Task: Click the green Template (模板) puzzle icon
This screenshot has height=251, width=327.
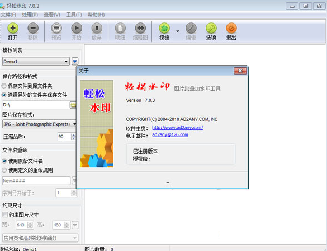Action: [x=164, y=28]
